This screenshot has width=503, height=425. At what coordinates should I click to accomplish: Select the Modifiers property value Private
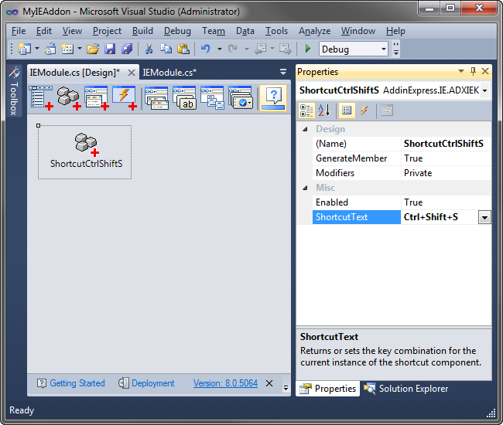(446, 173)
